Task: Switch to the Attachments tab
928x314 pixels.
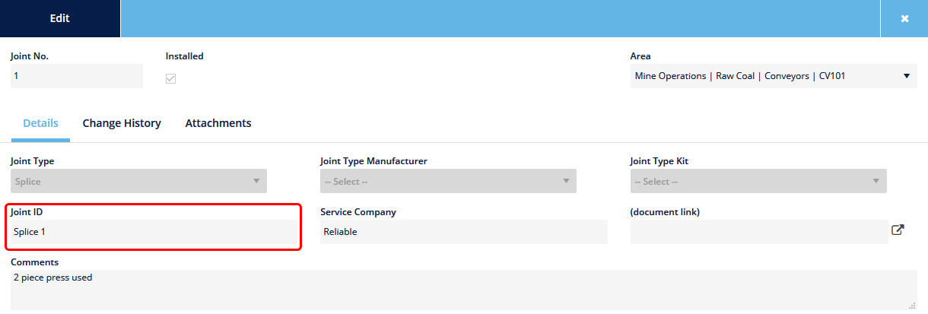Action: pyautogui.click(x=218, y=123)
